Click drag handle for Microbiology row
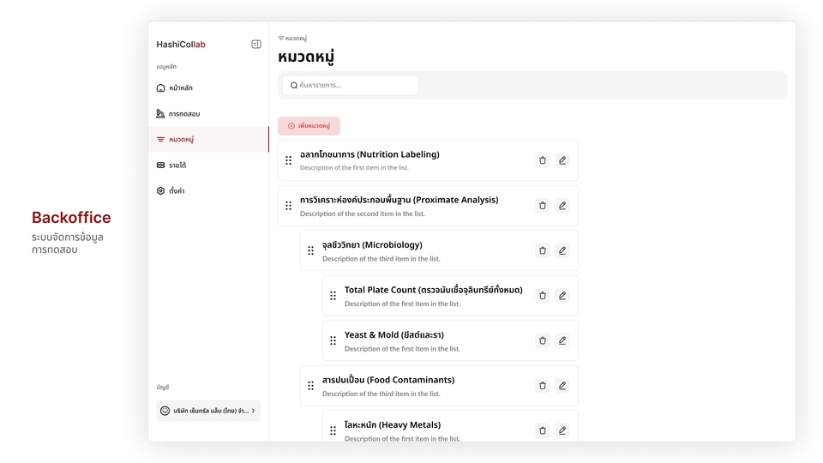The height and width of the screenshot is (463, 823). tap(310, 250)
